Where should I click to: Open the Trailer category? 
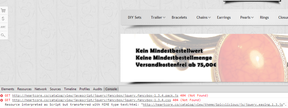(x=157, y=17)
